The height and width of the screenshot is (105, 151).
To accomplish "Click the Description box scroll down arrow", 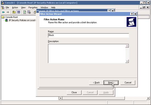I will 127,61.
